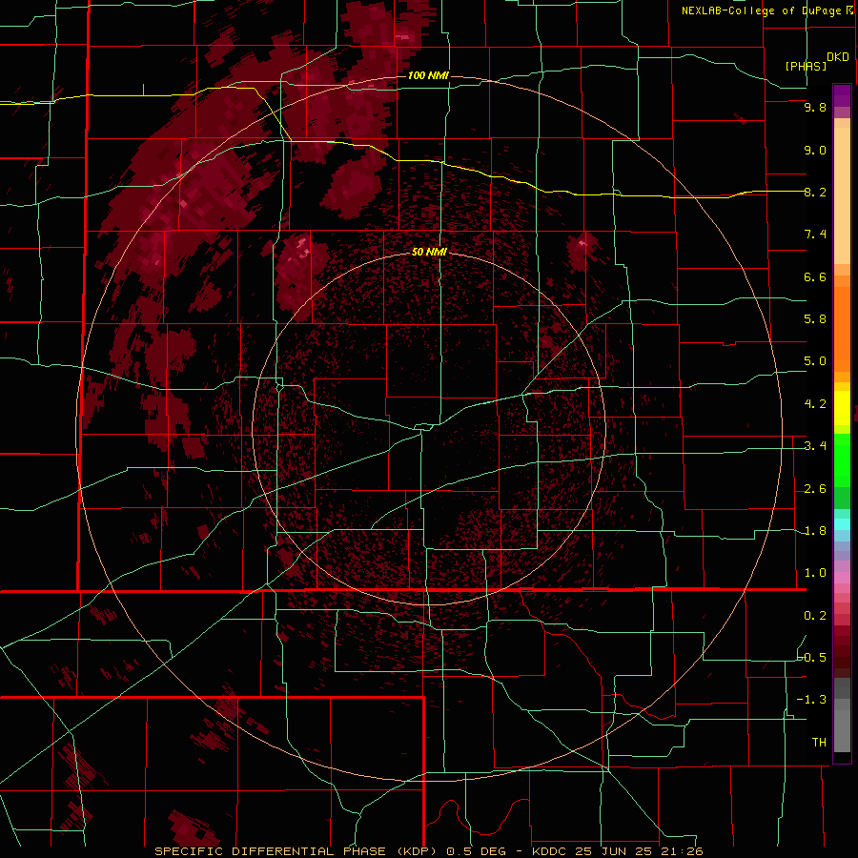Screen dimensions: 858x858
Task: Click the 5.8 scale value
Action: coord(815,319)
